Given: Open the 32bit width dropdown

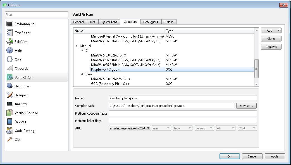Looking at the screenshot, I should [247, 128].
